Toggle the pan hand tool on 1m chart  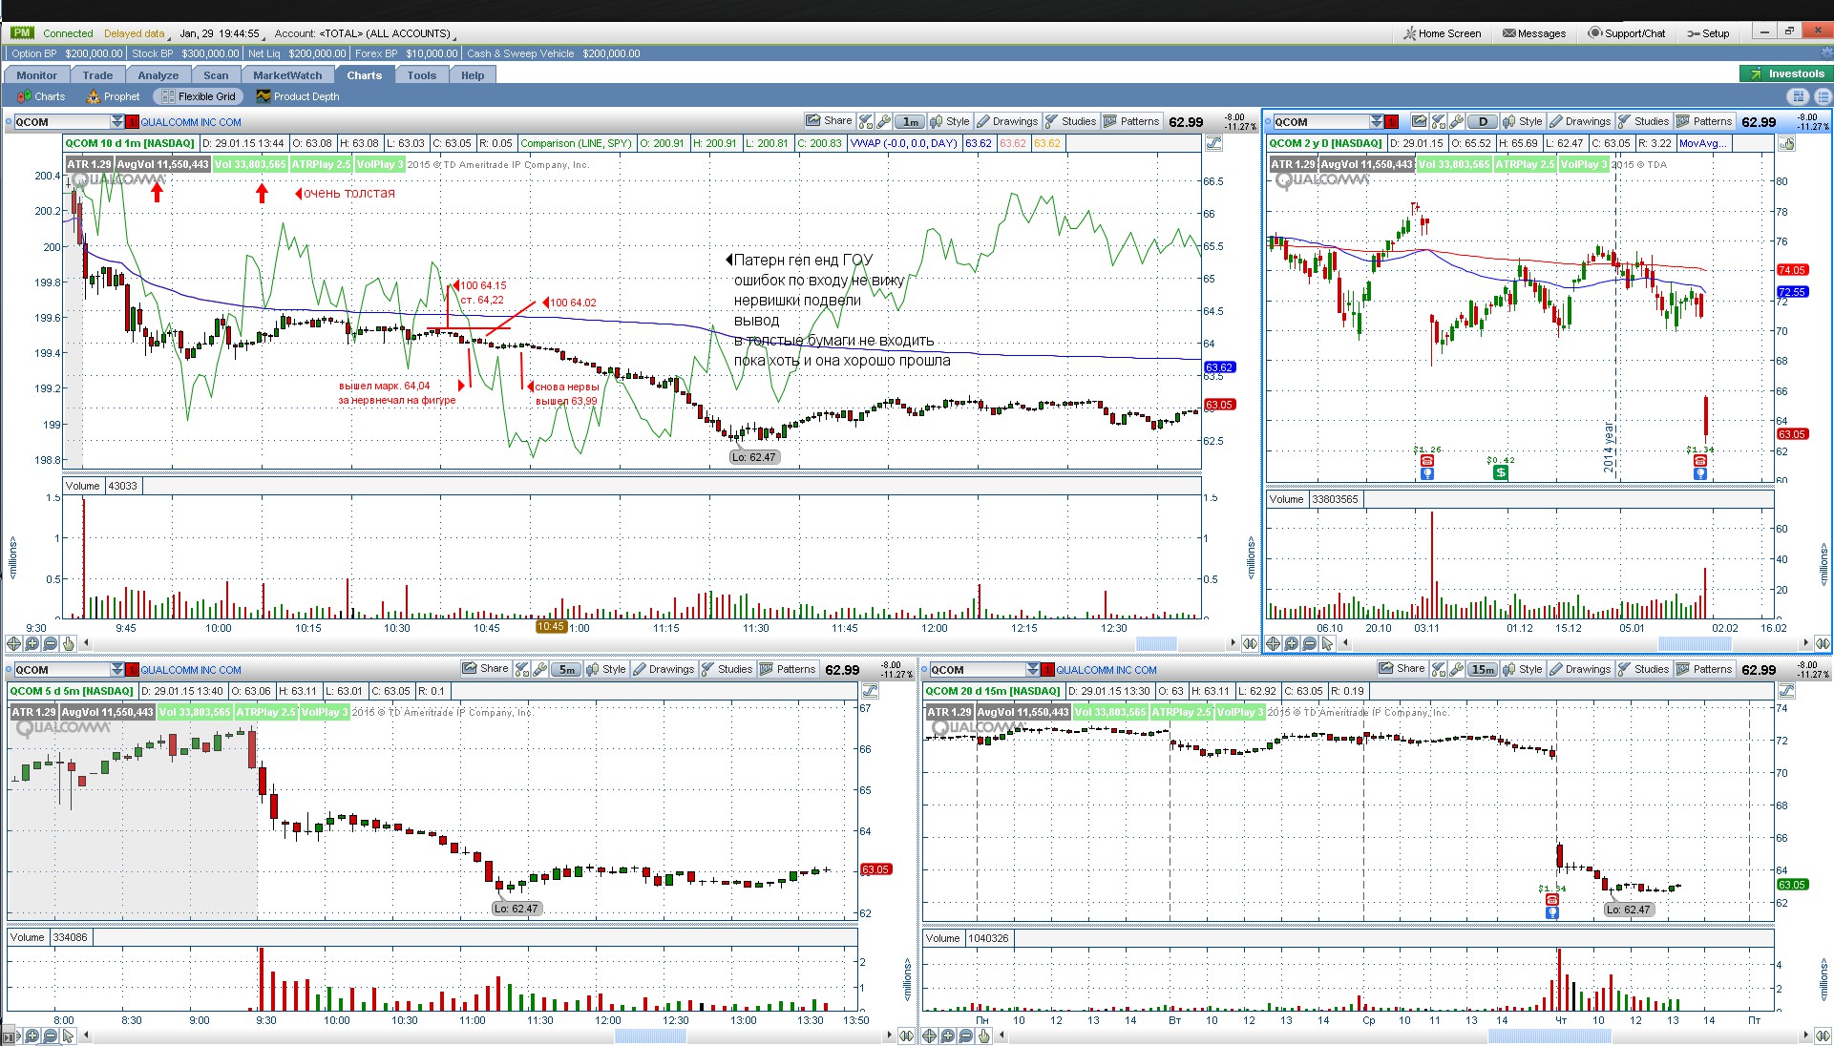pyautogui.click(x=69, y=643)
